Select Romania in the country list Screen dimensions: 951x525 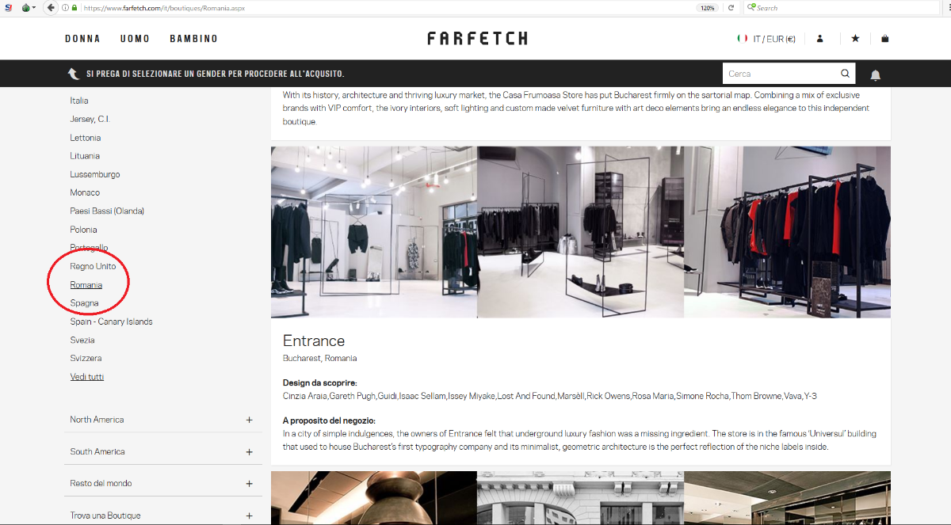(86, 285)
